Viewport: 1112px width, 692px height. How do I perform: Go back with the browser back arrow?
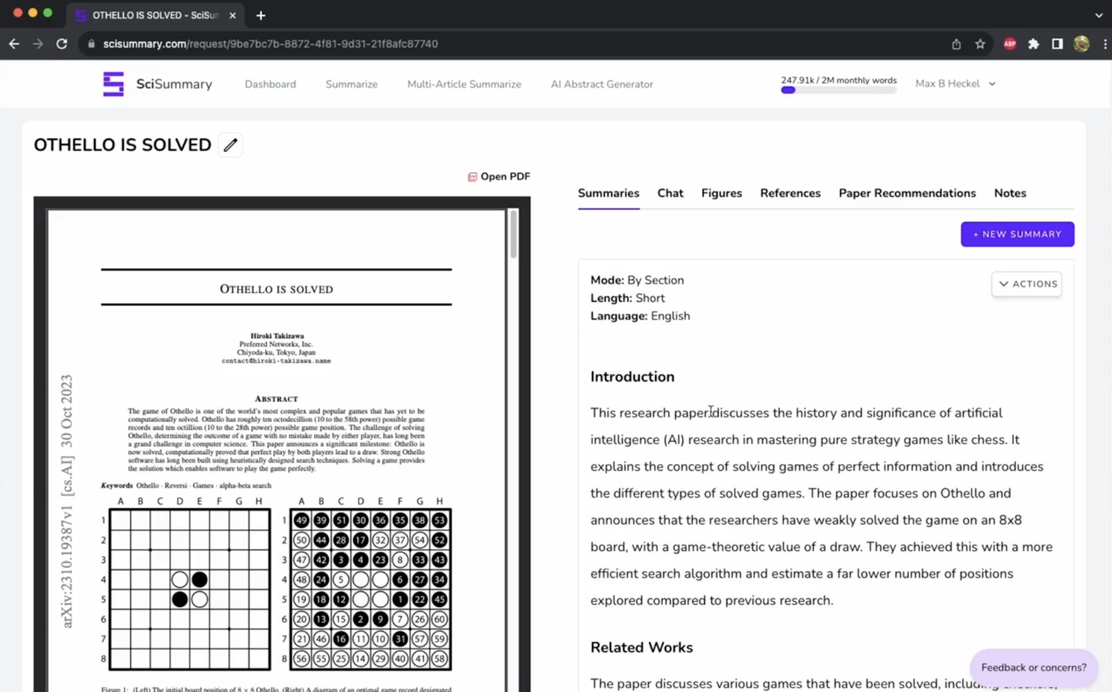click(14, 44)
